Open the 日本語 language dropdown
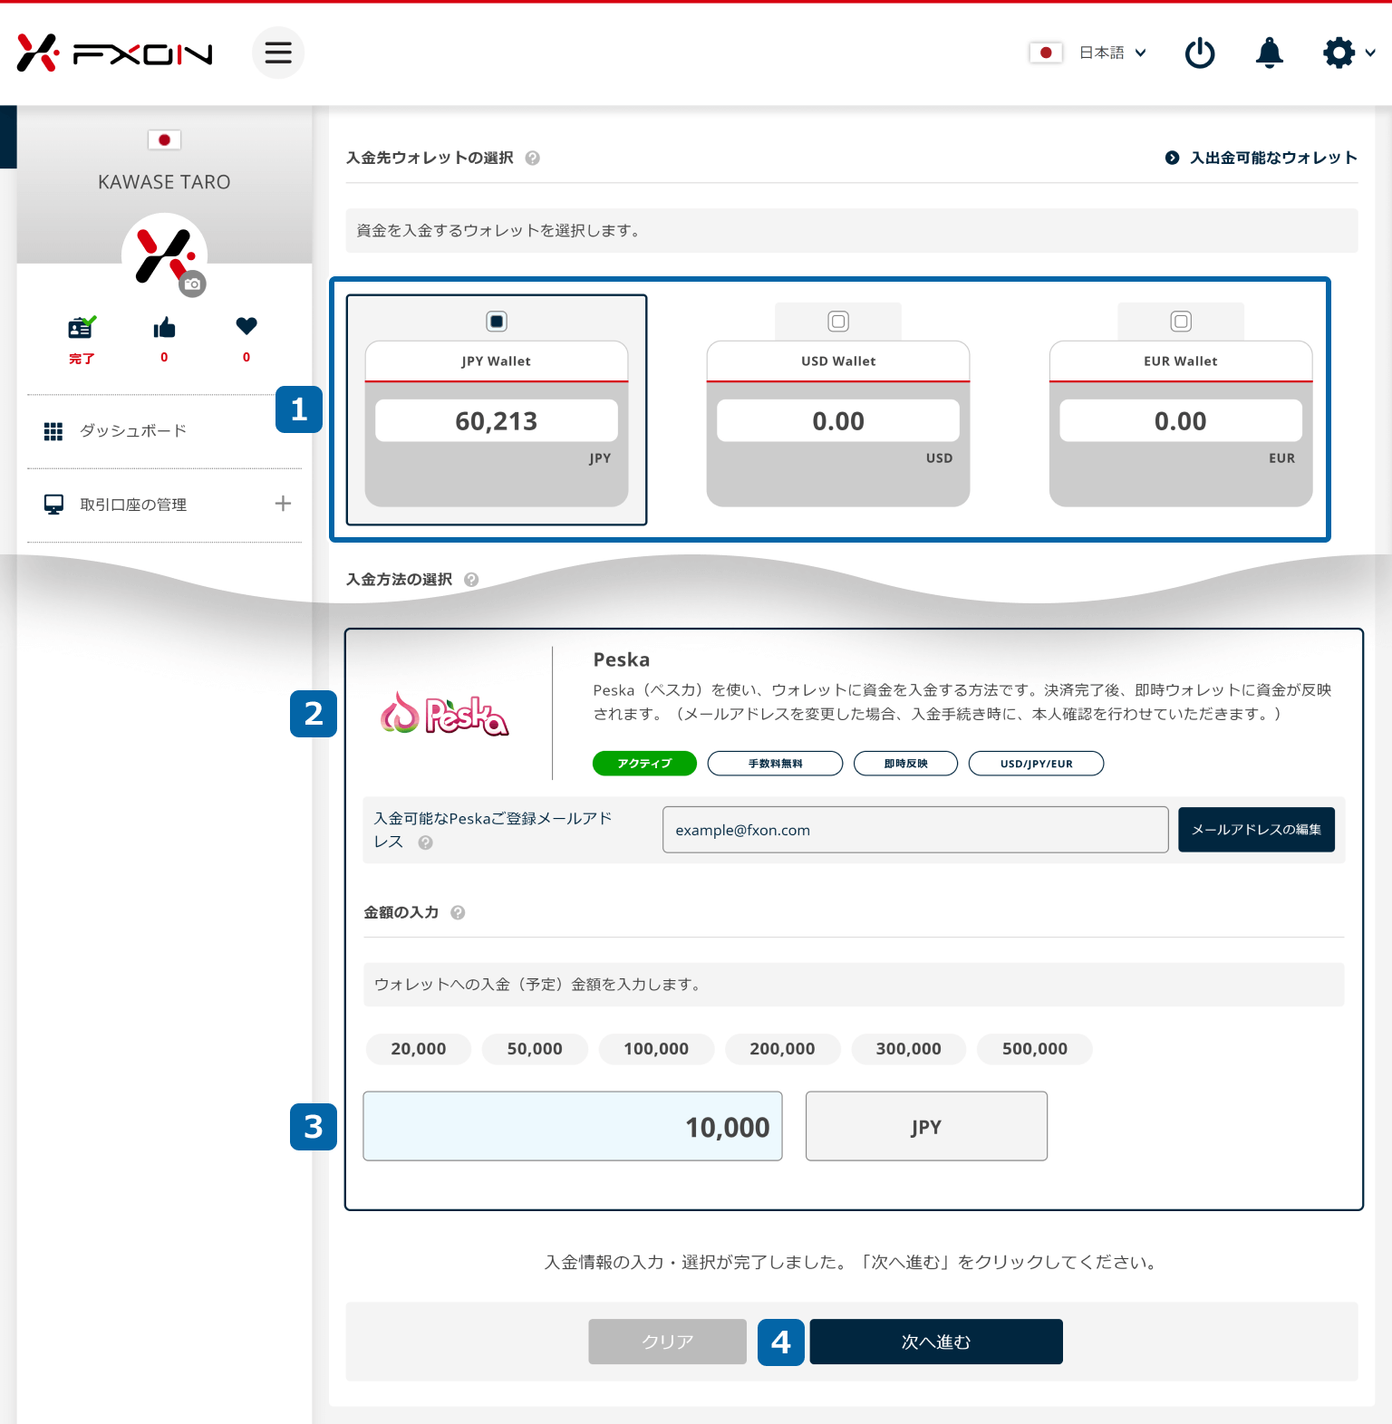This screenshot has width=1392, height=1424. click(1112, 53)
